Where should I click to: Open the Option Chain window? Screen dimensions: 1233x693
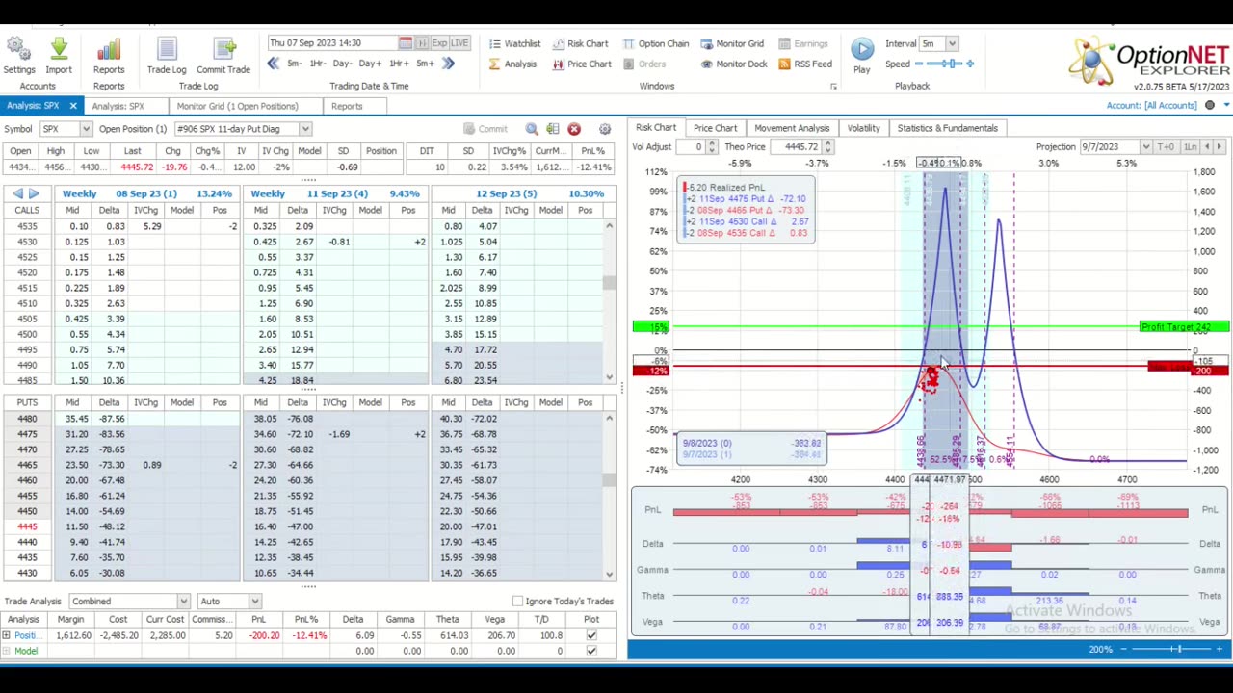point(656,43)
